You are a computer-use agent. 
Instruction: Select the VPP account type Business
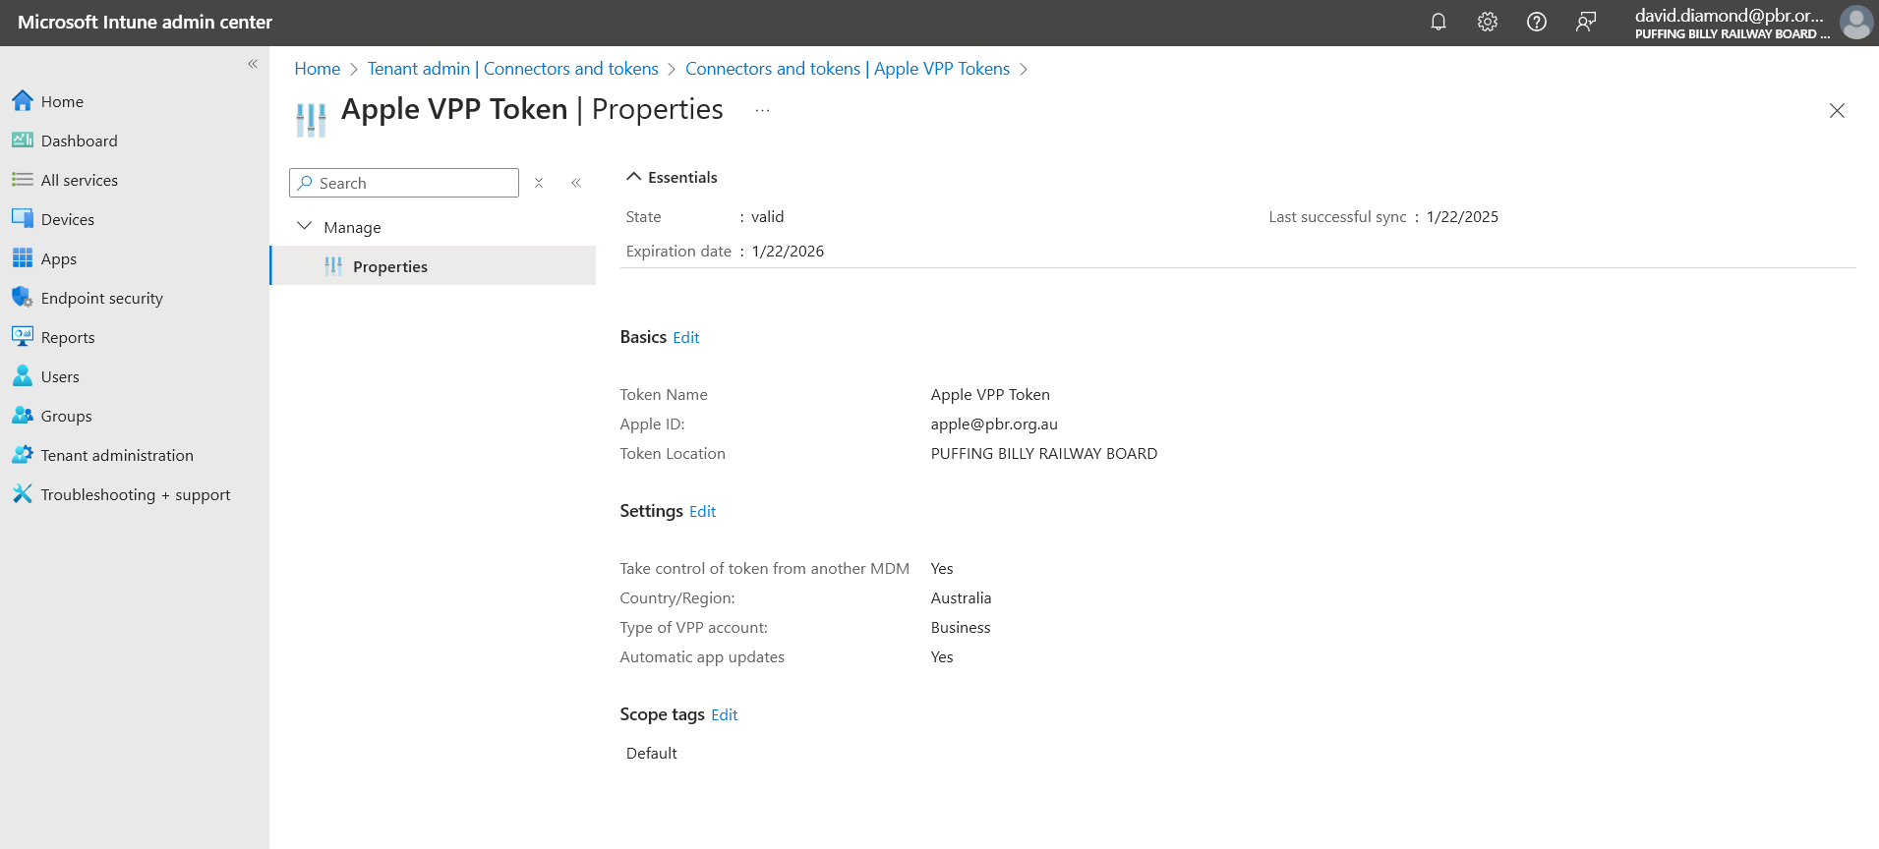(961, 627)
